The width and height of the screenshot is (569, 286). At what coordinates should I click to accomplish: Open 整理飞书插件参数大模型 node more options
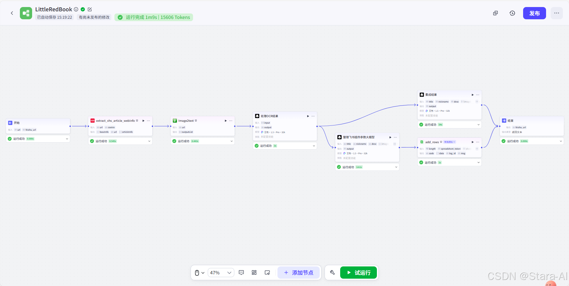(x=395, y=137)
